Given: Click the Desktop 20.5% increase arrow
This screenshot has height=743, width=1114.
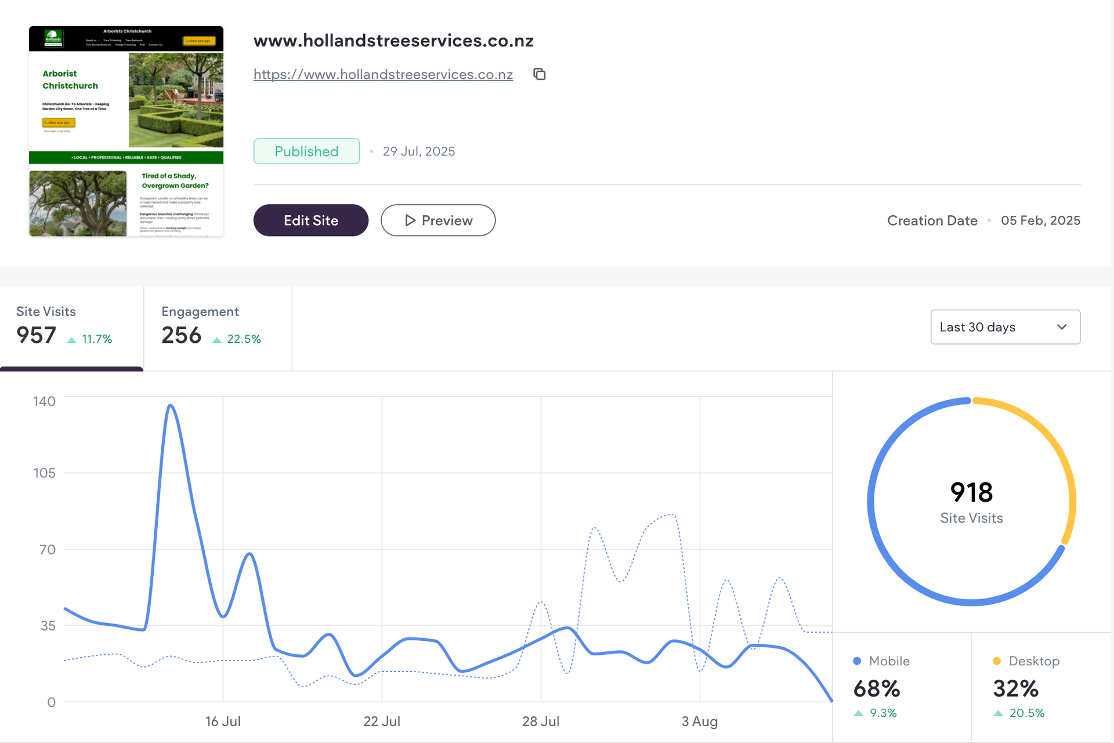Looking at the screenshot, I should click(998, 713).
